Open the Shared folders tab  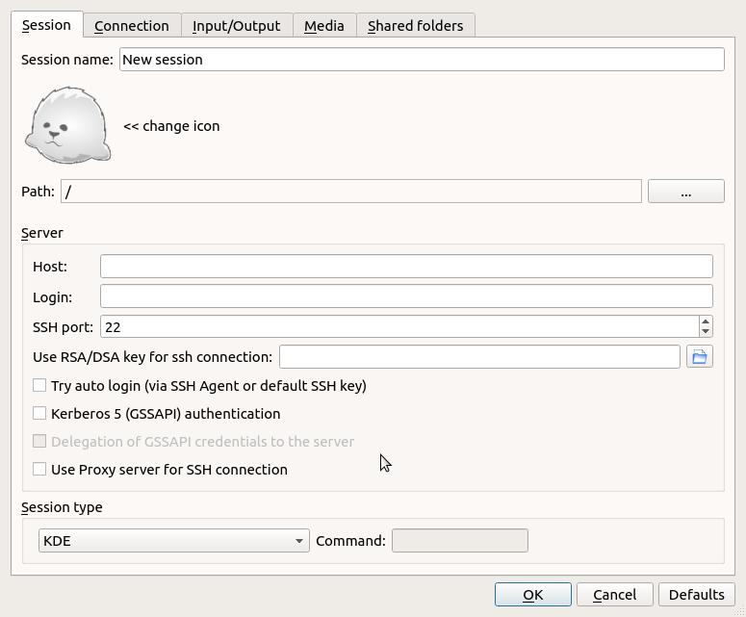point(415,26)
